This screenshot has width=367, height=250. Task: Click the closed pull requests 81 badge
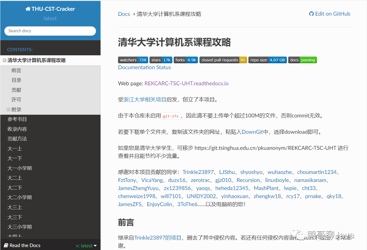(x=223, y=60)
